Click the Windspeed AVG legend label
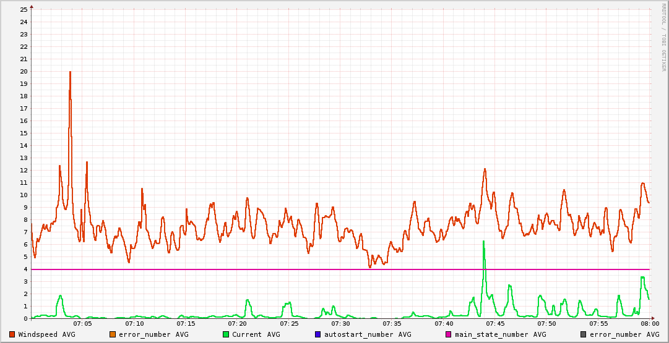This screenshot has width=669, height=343. pos(46,334)
